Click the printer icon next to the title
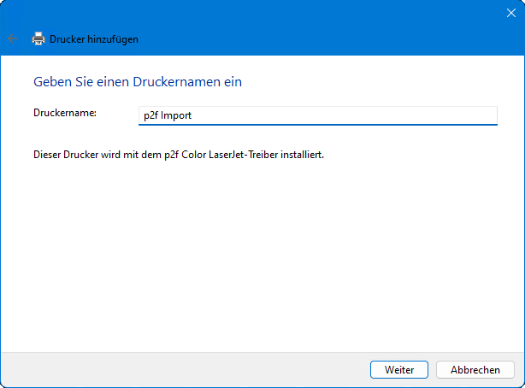525x388 pixels. tap(38, 38)
